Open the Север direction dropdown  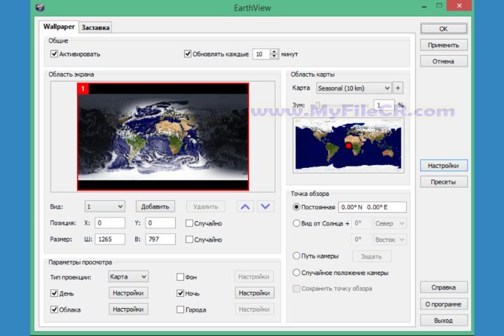(389, 223)
